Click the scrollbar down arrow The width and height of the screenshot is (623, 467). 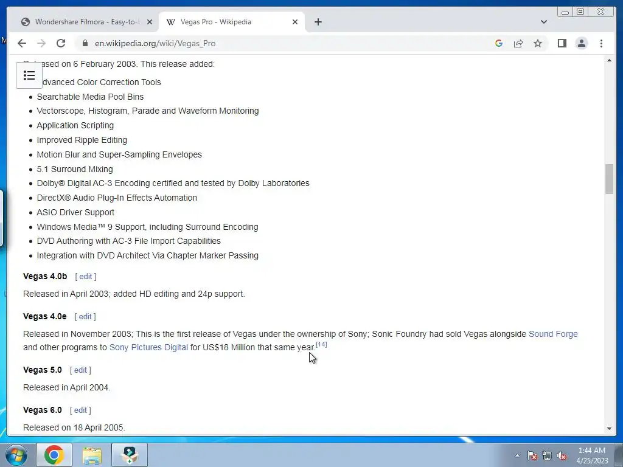coord(609,429)
